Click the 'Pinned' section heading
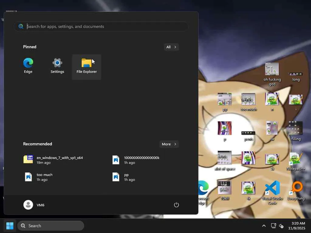Screen dimensions: 311x233 (29, 47)
